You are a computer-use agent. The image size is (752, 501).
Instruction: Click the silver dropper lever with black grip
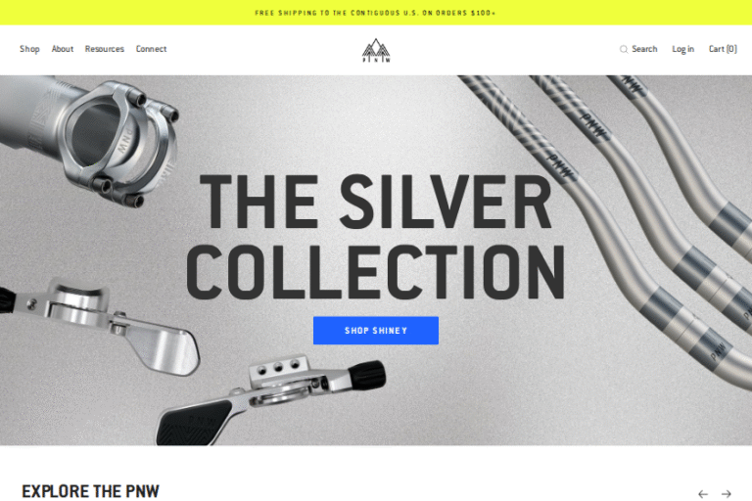coord(271,400)
